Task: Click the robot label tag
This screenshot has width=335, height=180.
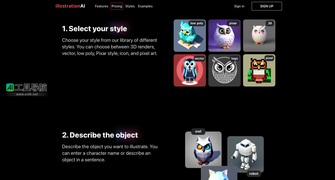Action: tap(253, 174)
